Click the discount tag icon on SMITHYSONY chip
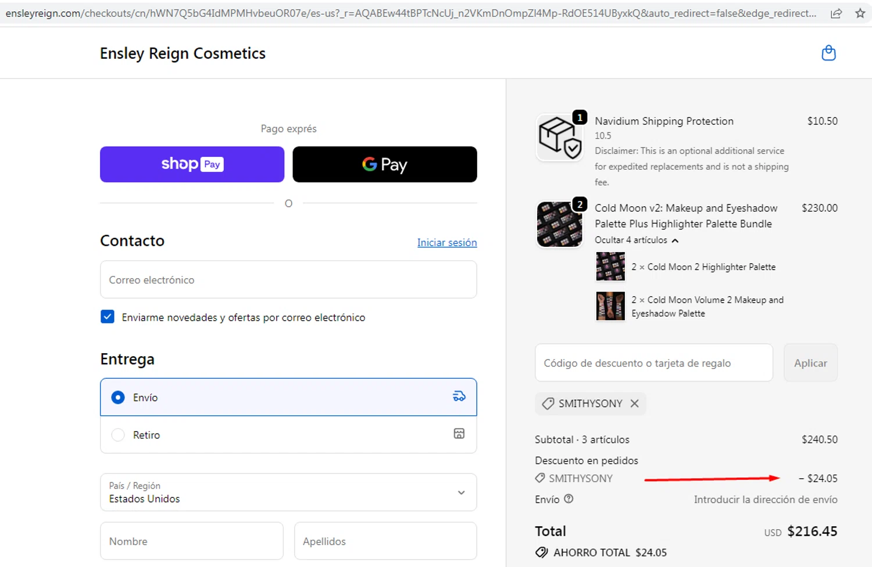Image resolution: width=872 pixels, height=567 pixels. [x=548, y=403]
